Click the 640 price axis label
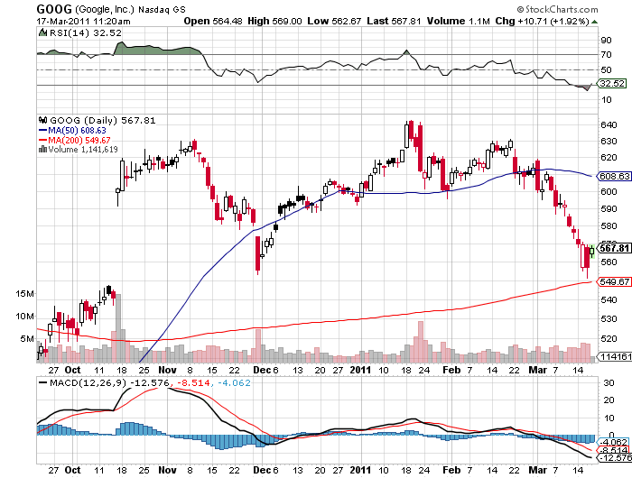The width and height of the screenshot is (632, 478). (609, 124)
